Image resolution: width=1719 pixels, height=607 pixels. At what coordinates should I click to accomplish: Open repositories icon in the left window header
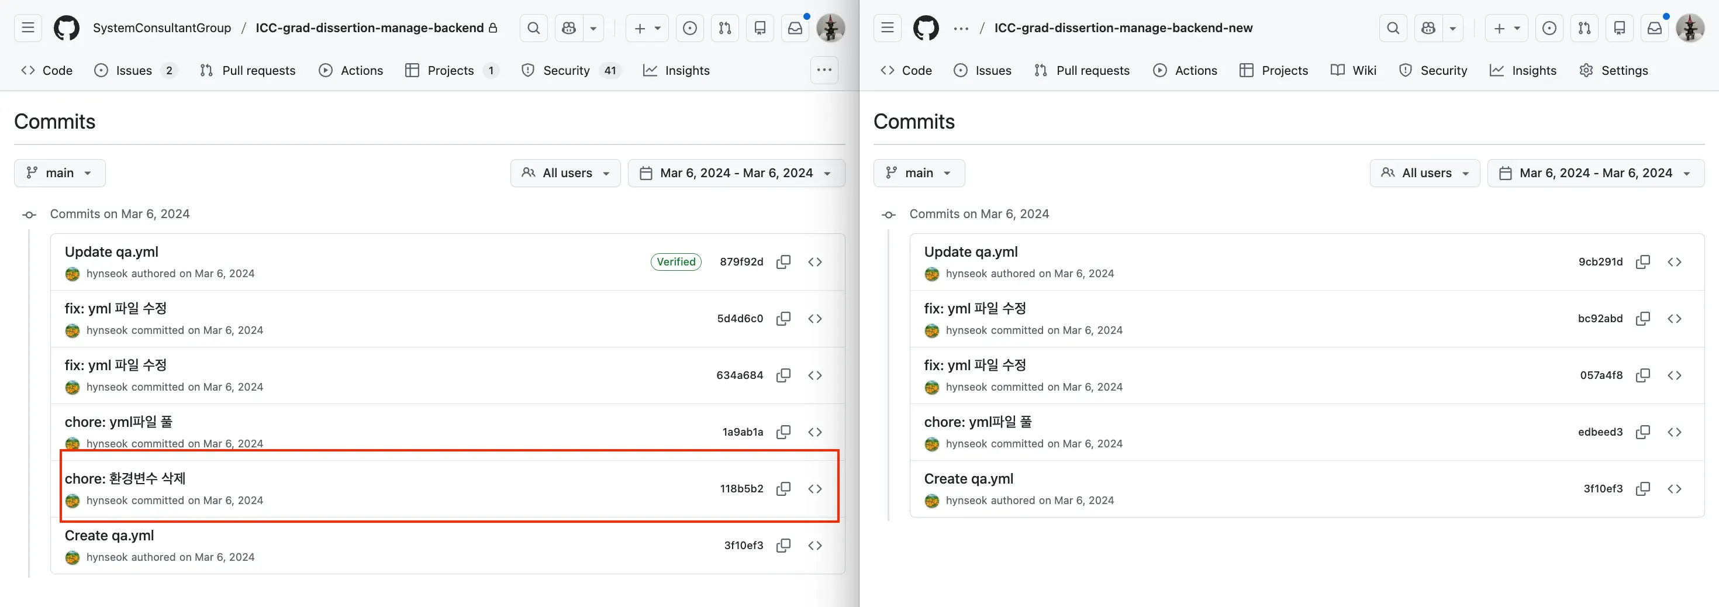click(760, 28)
